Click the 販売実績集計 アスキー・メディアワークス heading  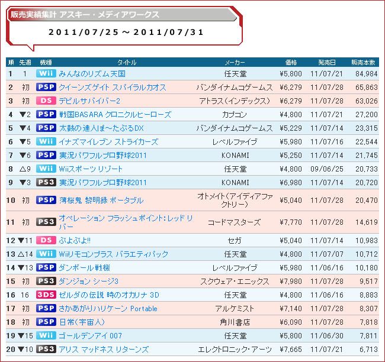tap(85, 15)
